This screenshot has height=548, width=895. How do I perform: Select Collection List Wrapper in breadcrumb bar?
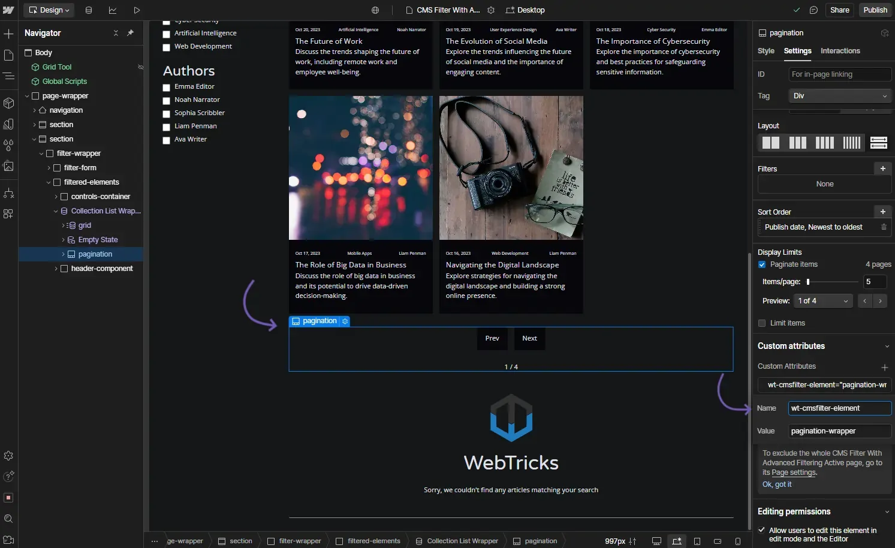[457, 541]
